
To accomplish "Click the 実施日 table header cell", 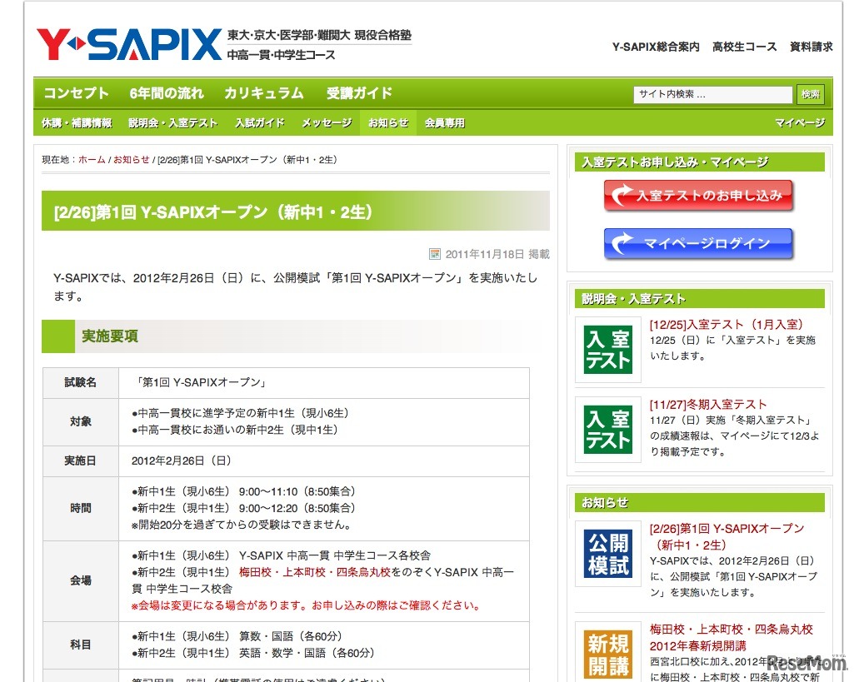I will [81, 460].
